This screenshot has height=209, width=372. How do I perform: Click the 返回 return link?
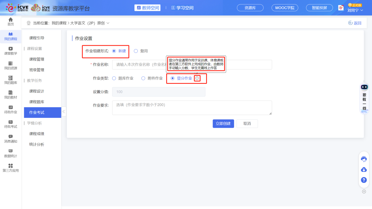(x=355, y=23)
